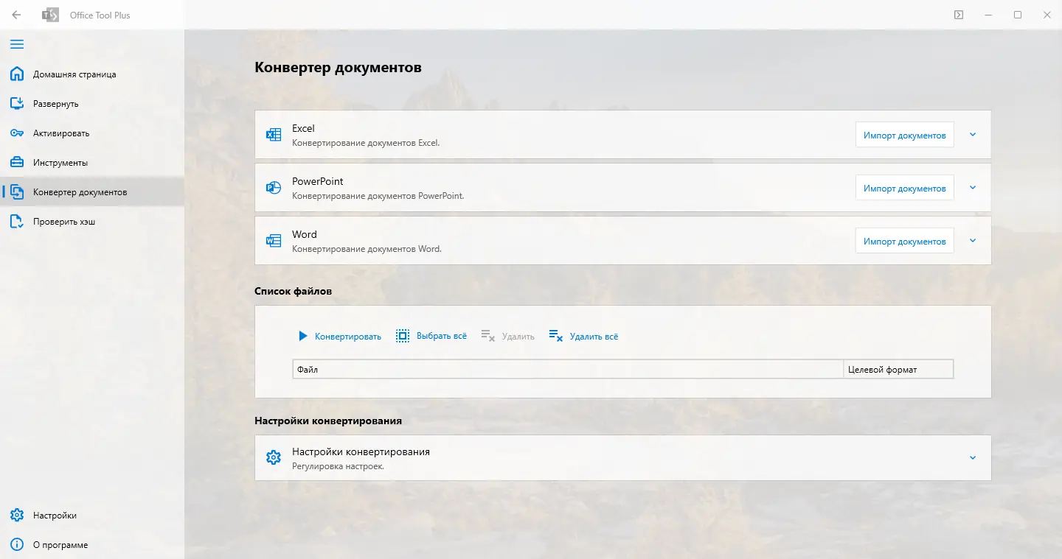Click the home icon in sidebar
1062x559 pixels.
tap(16, 74)
